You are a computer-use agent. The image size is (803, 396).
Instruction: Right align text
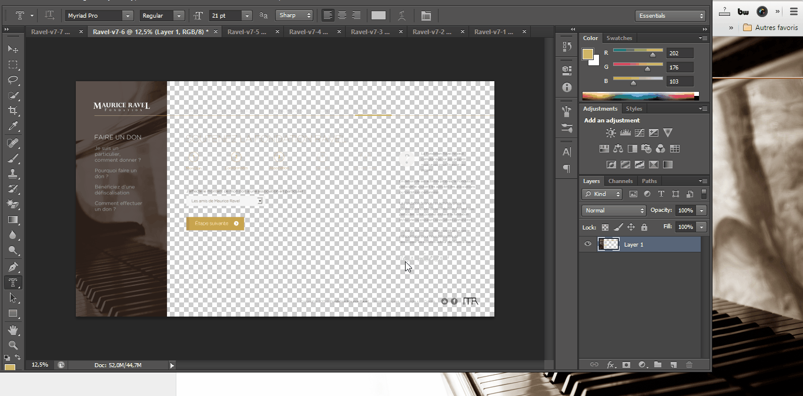[x=356, y=15]
